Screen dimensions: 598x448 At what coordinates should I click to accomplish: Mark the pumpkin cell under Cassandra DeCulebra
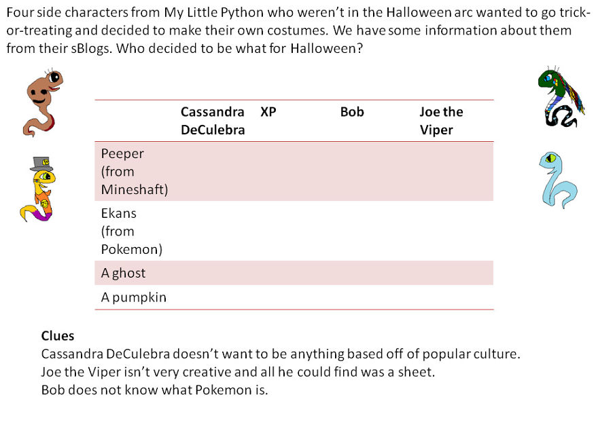click(214, 297)
